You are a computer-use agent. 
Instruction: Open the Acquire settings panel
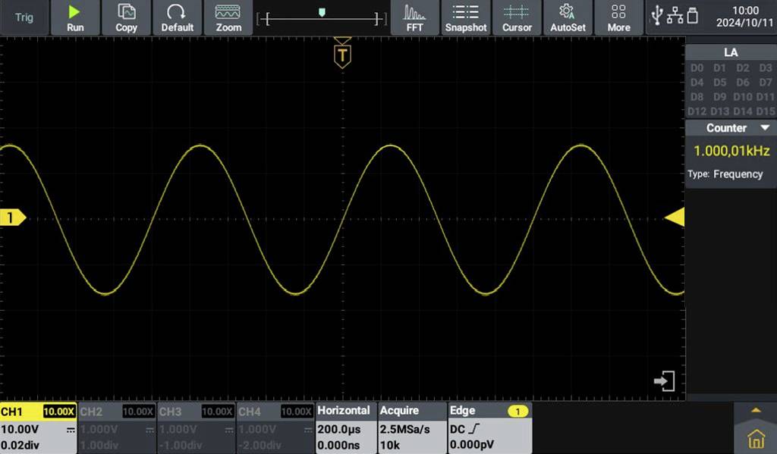point(411,428)
